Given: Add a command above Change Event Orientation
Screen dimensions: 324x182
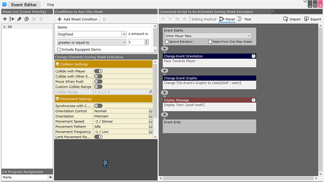Looking at the screenshot, I should click(x=165, y=49).
